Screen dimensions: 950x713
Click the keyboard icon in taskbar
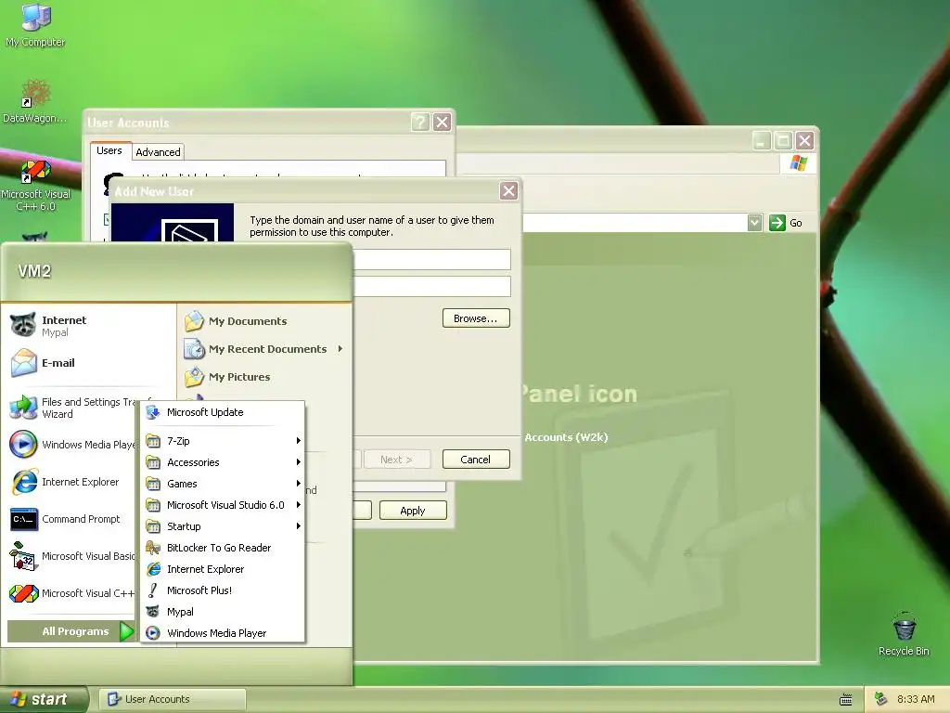846,700
